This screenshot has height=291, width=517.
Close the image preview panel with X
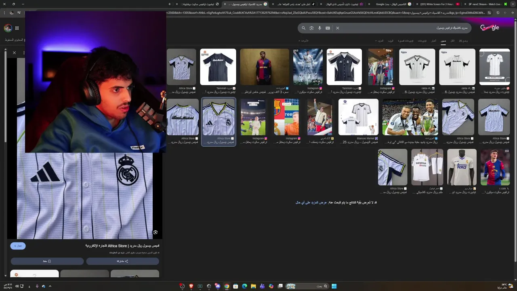14,53
